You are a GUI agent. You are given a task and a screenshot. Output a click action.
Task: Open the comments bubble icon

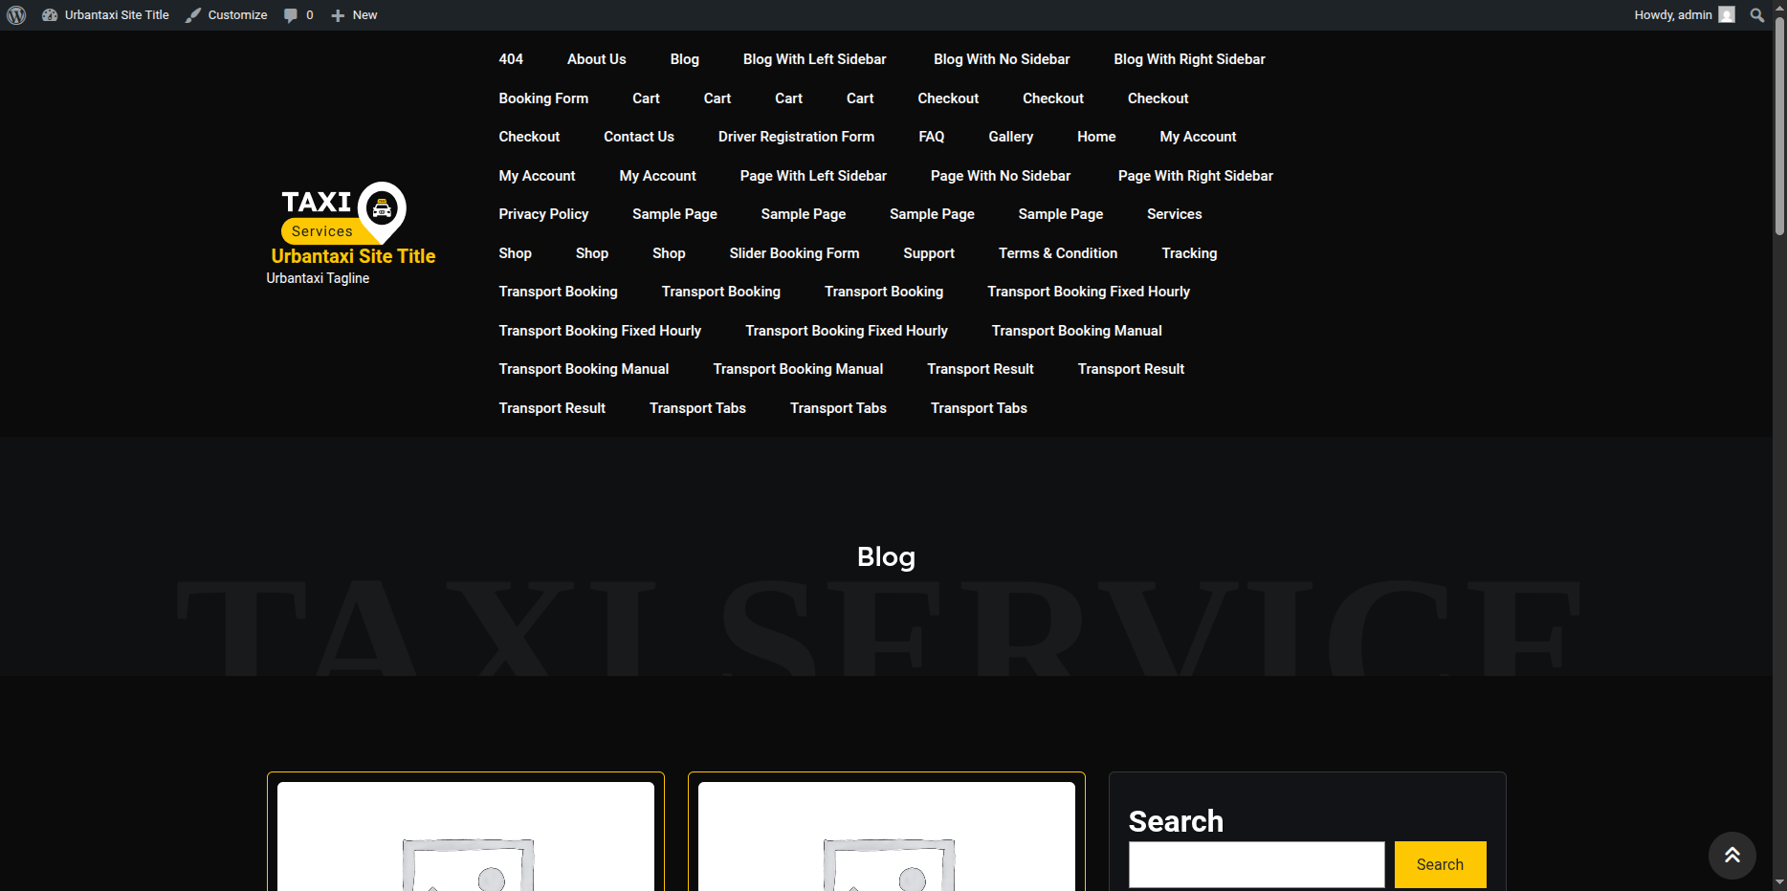[x=291, y=15]
